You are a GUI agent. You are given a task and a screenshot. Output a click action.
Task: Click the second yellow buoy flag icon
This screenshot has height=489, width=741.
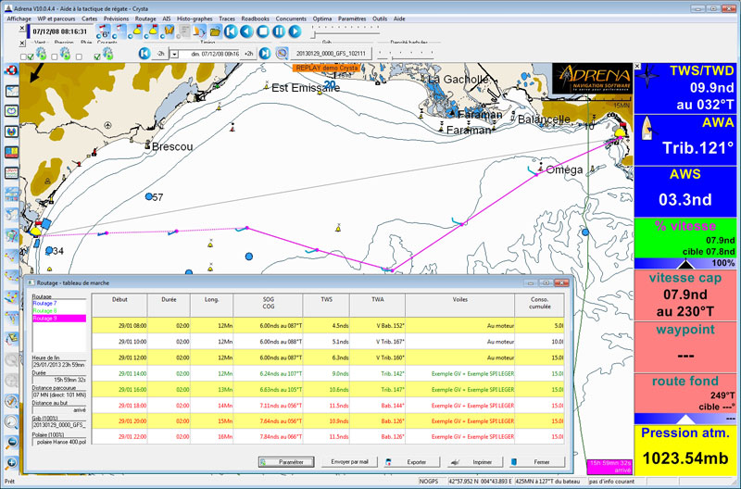pyautogui.click(x=152, y=31)
